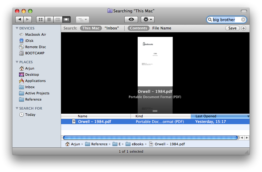Click the Cover Flow scroll left arrow

click(242, 138)
